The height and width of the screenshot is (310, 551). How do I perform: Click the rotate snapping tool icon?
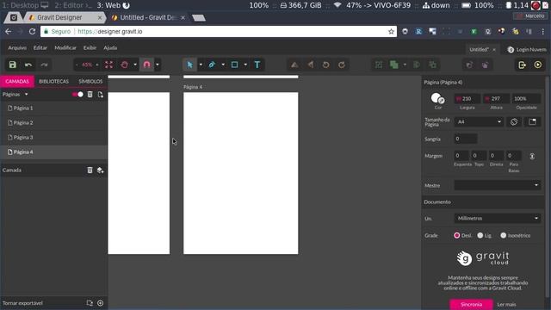pos(124,65)
